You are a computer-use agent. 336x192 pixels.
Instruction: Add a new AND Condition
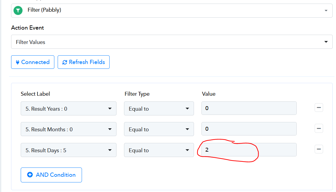(51, 175)
